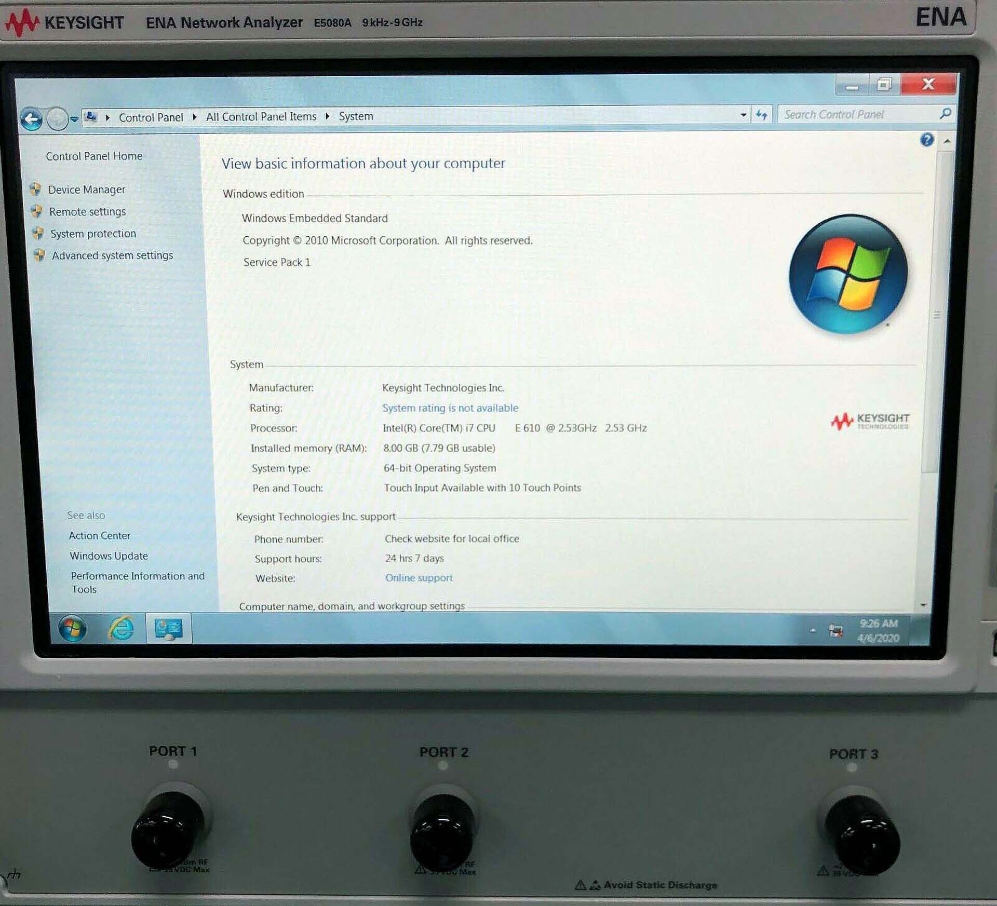Click 'Check website for local office' text

pyautogui.click(x=452, y=538)
